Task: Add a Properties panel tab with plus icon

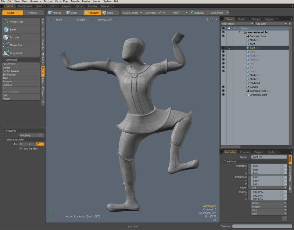Action: (x=280, y=152)
